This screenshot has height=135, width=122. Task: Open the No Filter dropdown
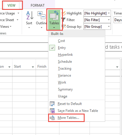[97, 20]
